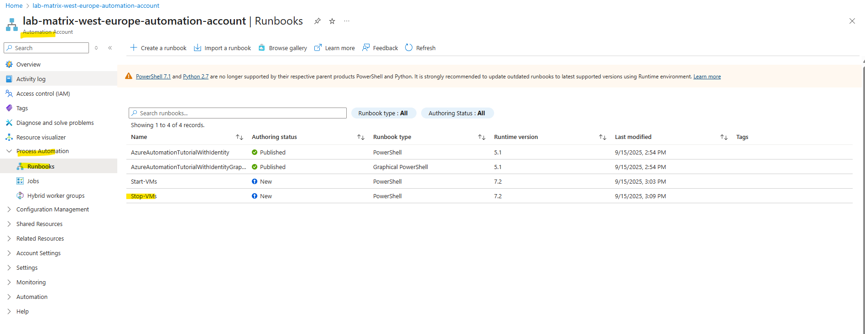Sort by Runtime version column arrows
Viewport: 865px width, 334px height.
[x=603, y=137]
